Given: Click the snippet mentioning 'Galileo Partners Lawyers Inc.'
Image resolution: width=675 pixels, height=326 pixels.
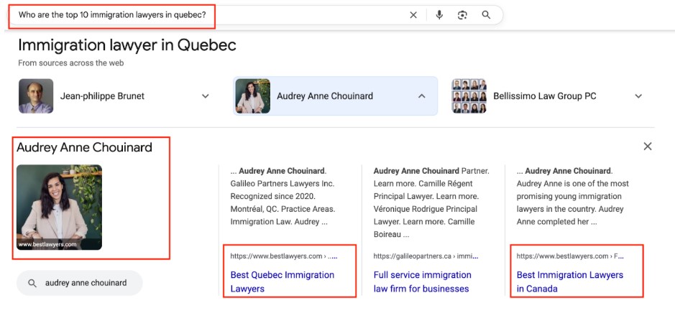Looking at the screenshot, I should (283, 197).
